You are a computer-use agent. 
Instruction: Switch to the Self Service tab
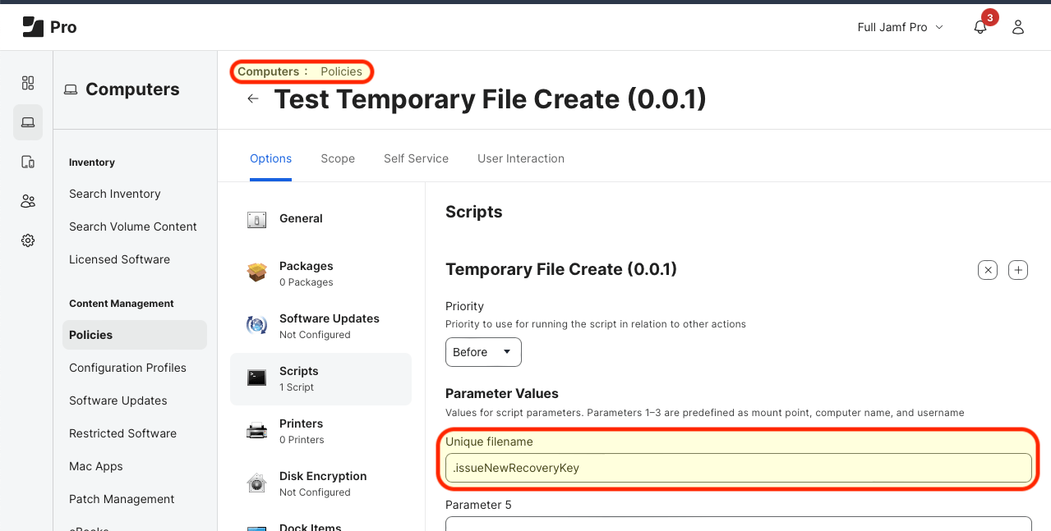[x=416, y=158]
